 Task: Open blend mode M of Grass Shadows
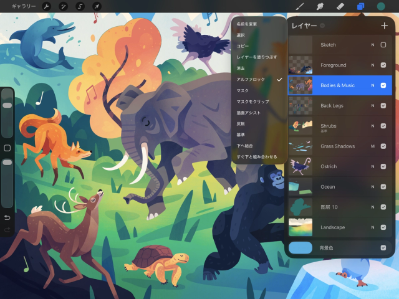[x=373, y=146]
